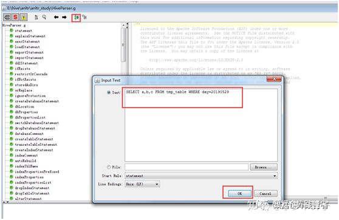This screenshot has height=220, width=339.
Task: Click the yellow warning triangle toolbar icon
Action: pos(24,17)
